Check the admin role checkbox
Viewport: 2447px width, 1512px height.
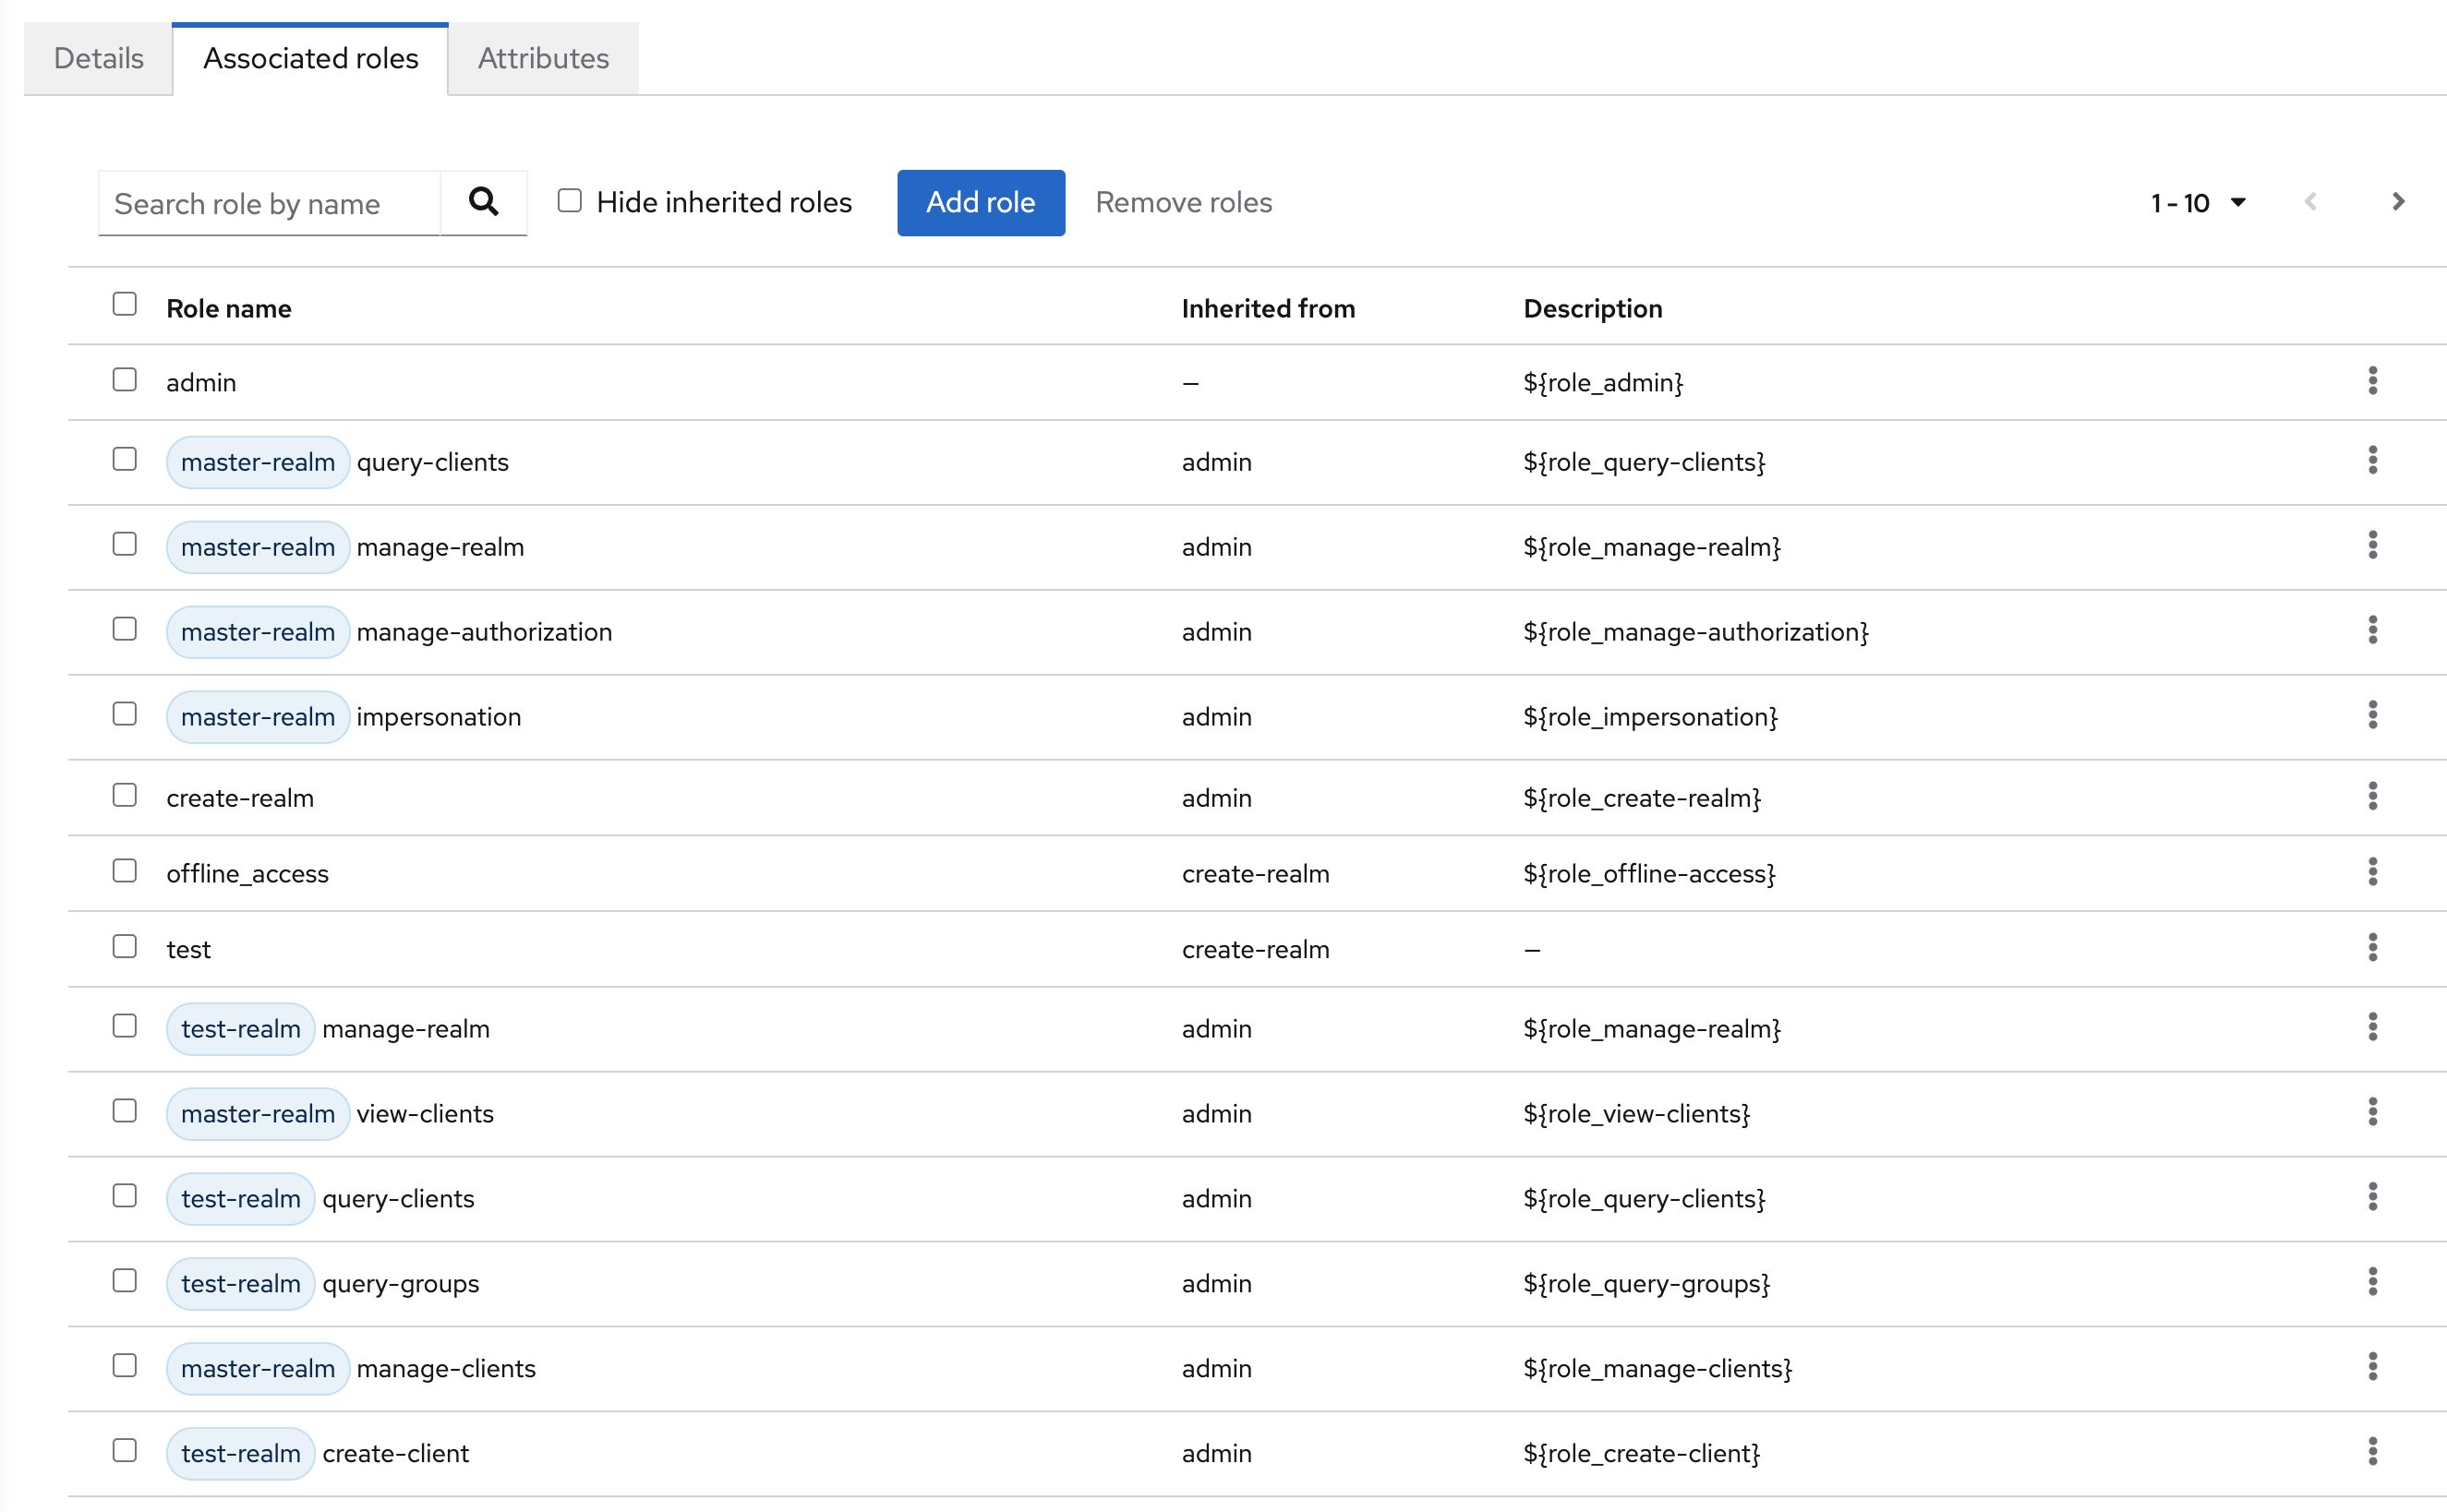tap(124, 380)
